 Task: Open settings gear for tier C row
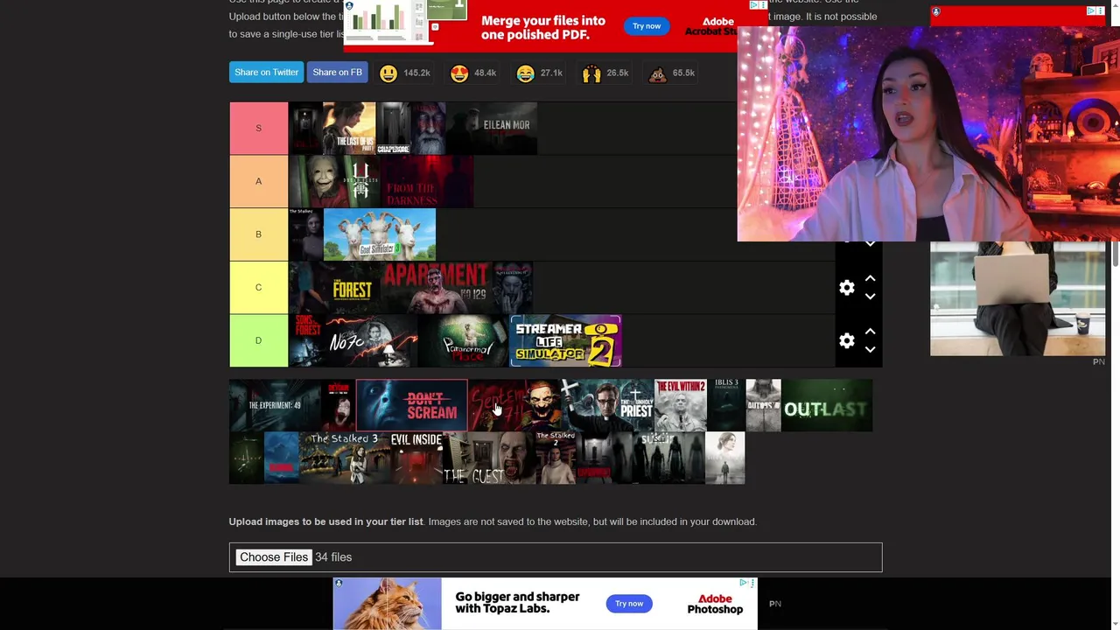[x=846, y=288]
